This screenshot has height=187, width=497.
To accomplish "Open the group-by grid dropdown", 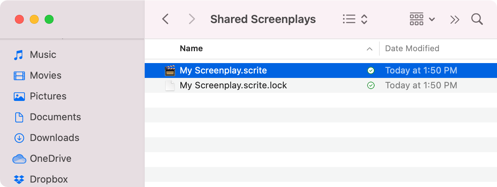I will pyautogui.click(x=422, y=19).
